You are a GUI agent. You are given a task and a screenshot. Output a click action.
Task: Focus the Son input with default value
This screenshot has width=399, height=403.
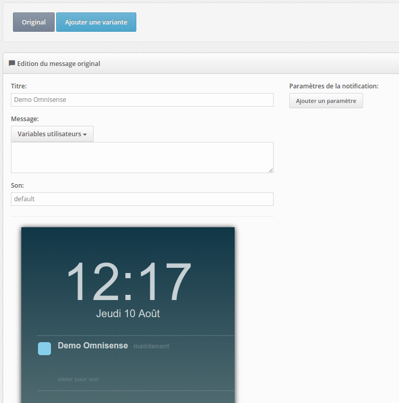[x=142, y=199]
